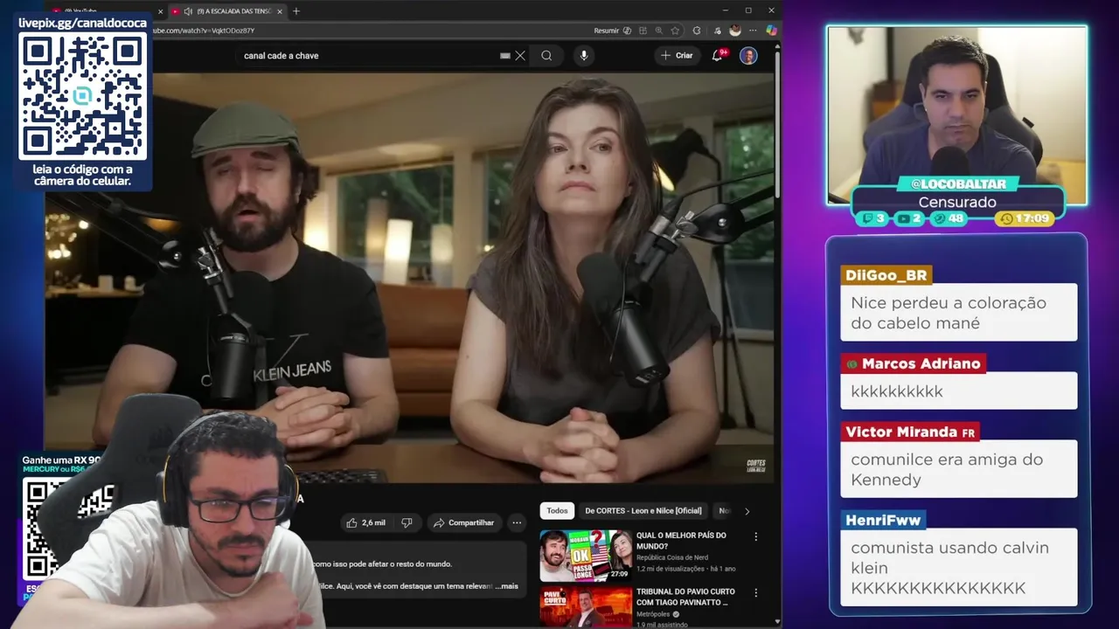Open Metrópoles channel link
Image resolution: width=1119 pixels, height=629 pixels.
653,614
